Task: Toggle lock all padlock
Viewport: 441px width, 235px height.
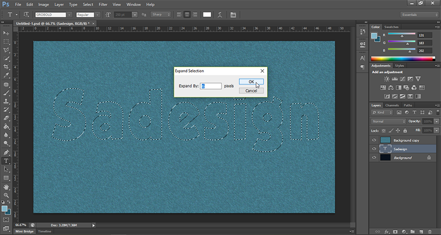Action: tap(405, 130)
